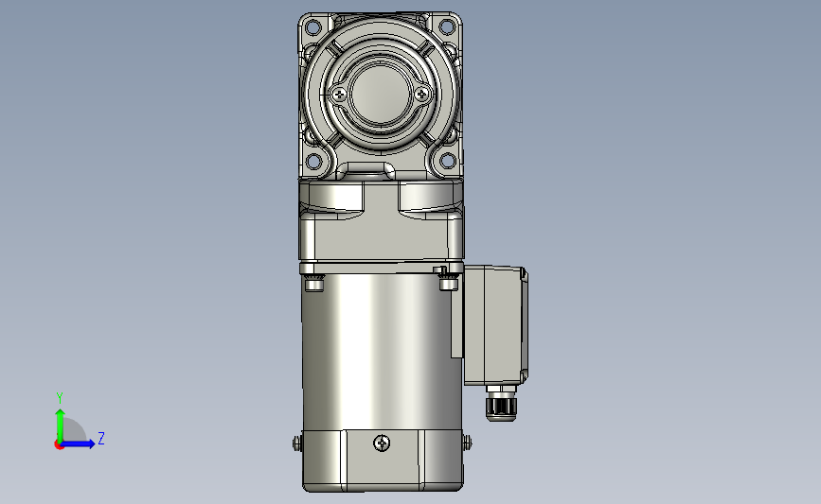
Task: Select the right hex bolt below the motor flange
Action: pos(449,284)
